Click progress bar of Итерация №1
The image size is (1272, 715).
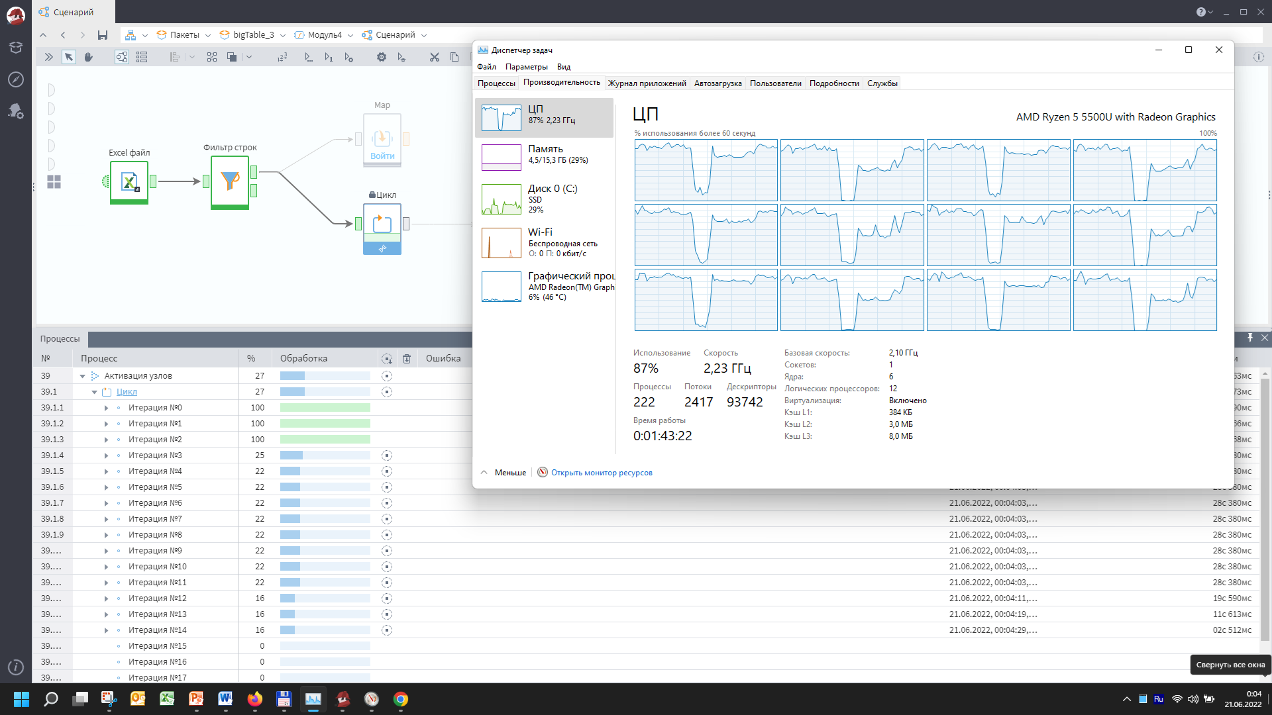[325, 424]
